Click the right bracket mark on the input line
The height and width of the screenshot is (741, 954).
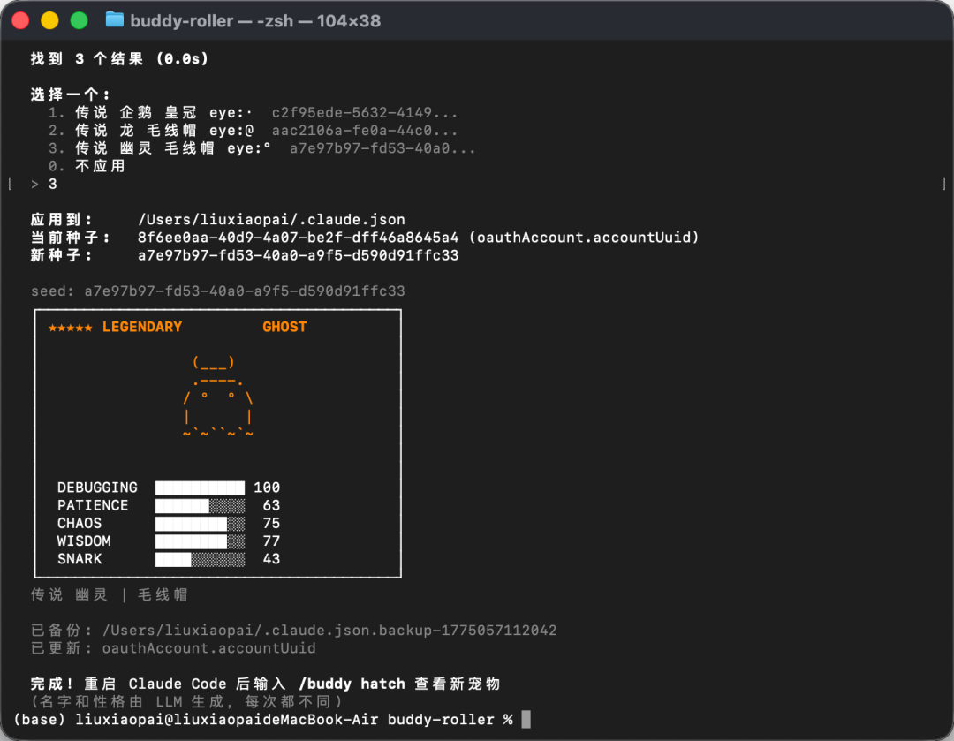943,184
